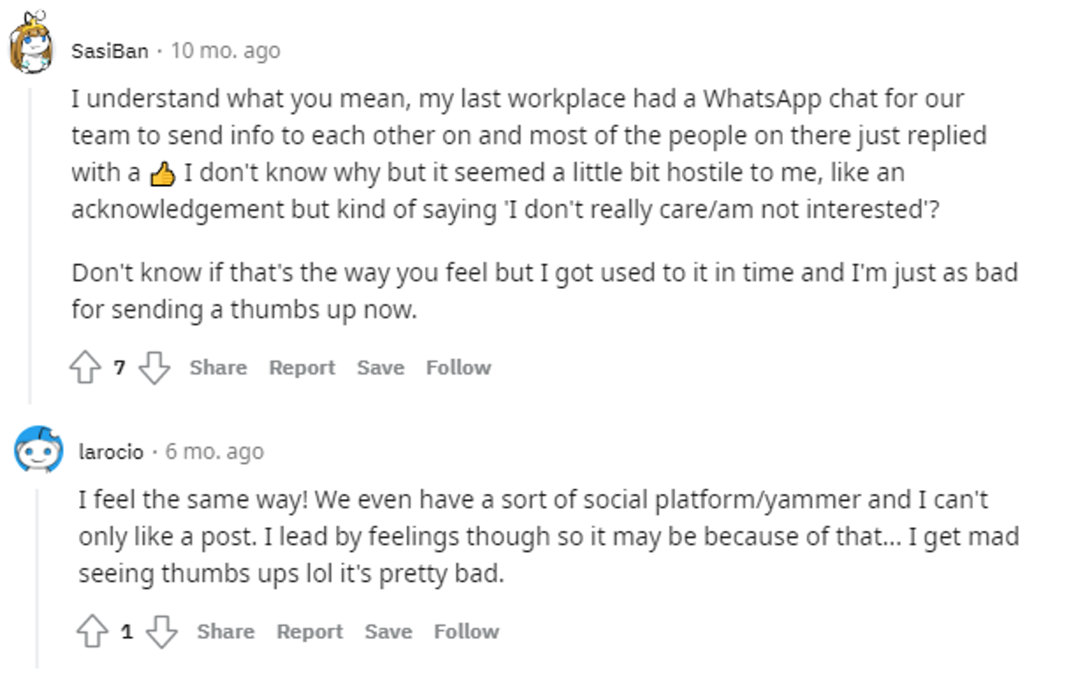This screenshot has height=679, width=1069.
Task: Open SasiBan's user profile link
Action: [110, 51]
